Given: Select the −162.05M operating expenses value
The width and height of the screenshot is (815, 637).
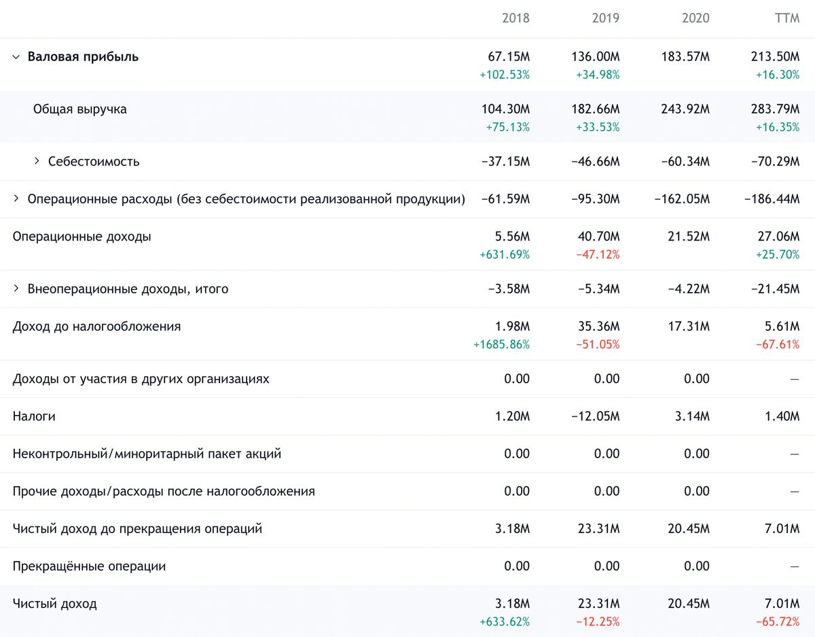Looking at the screenshot, I should [x=683, y=199].
